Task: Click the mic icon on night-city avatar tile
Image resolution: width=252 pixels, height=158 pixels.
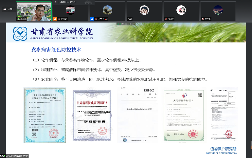Action: pos(203,19)
